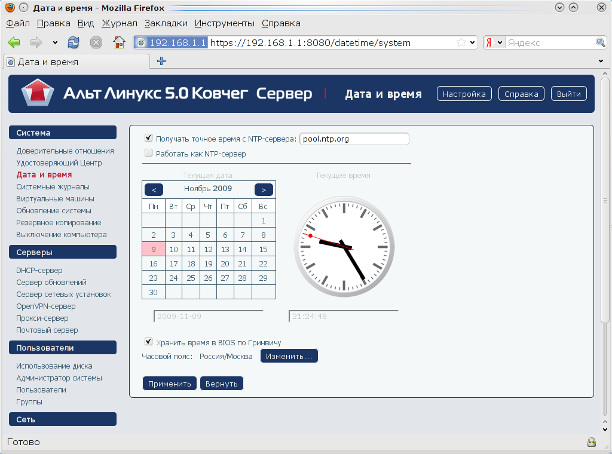
Task: Click the Справка header button
Action: [x=521, y=94]
